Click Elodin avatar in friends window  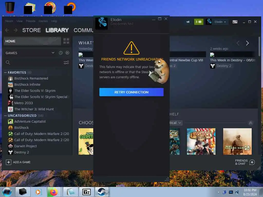pyautogui.click(x=101, y=23)
